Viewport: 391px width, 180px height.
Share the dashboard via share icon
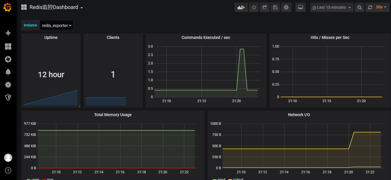coord(264,7)
